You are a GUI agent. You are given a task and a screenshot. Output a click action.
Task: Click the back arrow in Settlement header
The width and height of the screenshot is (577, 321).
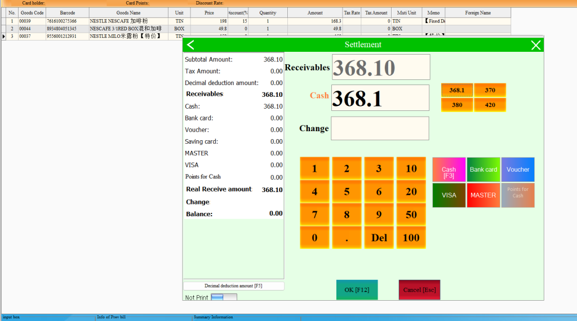point(190,45)
